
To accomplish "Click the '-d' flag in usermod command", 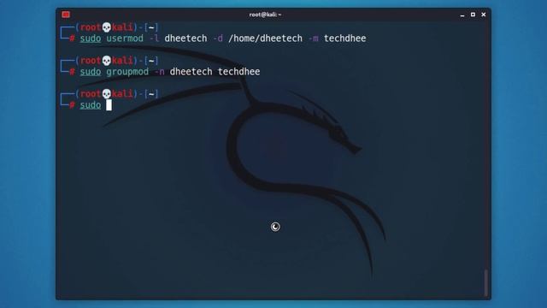I will [x=218, y=38].
